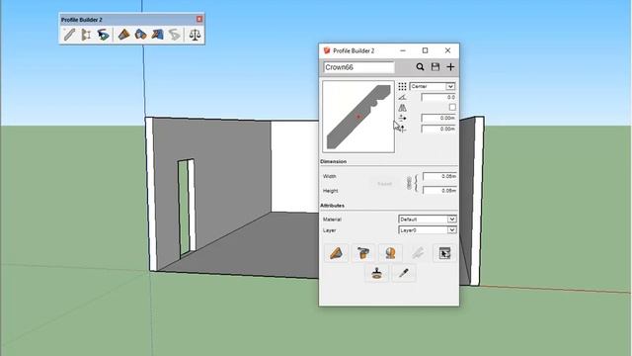
Task: Click the "Width" label text
Action: pyautogui.click(x=329, y=176)
